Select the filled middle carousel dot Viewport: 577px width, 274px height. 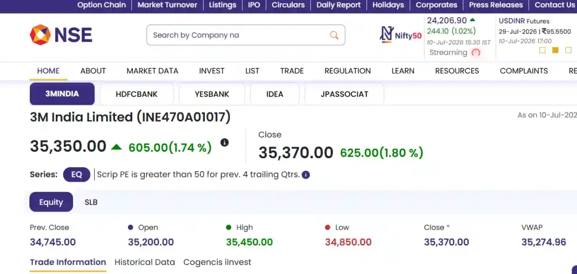click(x=555, y=50)
